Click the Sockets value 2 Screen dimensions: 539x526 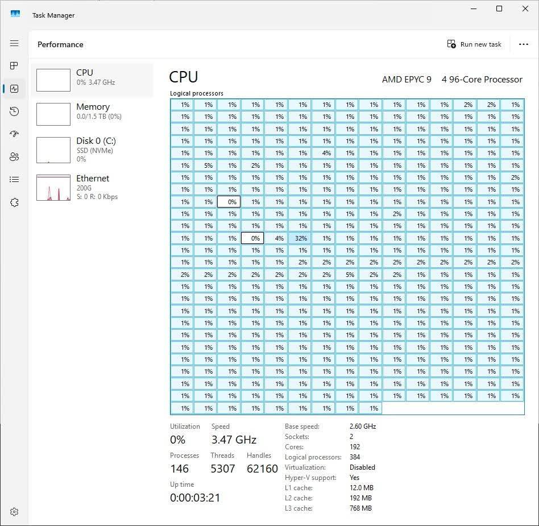(x=351, y=437)
